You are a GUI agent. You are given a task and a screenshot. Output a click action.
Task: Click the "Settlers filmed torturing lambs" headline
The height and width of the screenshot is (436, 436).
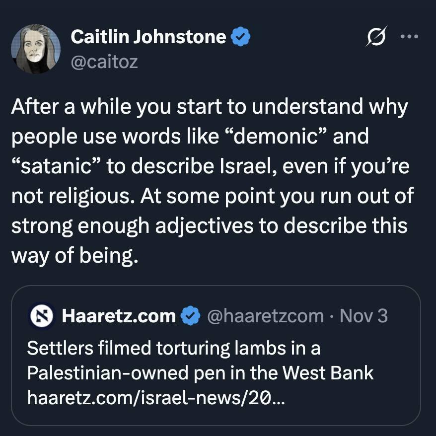point(174,348)
